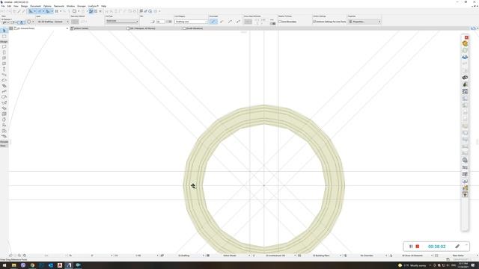Open the File menu
This screenshot has height=269, width=479.
coord(3,6)
